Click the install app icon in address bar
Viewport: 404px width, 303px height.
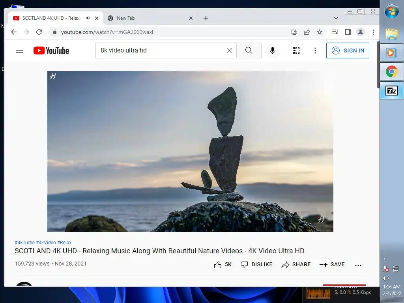(294, 32)
